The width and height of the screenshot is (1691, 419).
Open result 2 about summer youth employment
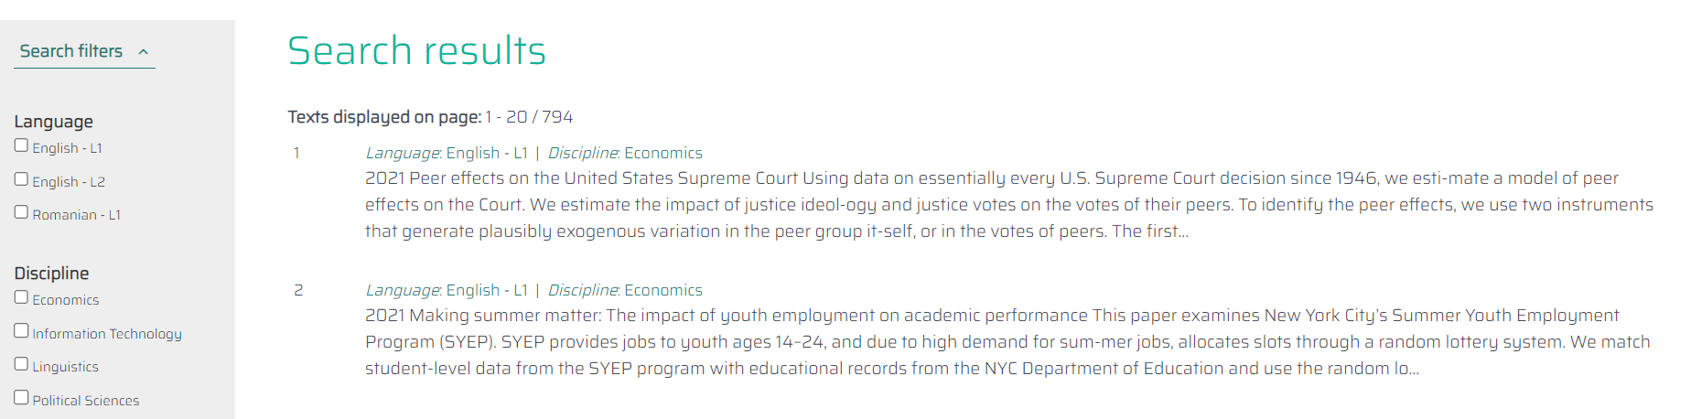[1007, 341]
